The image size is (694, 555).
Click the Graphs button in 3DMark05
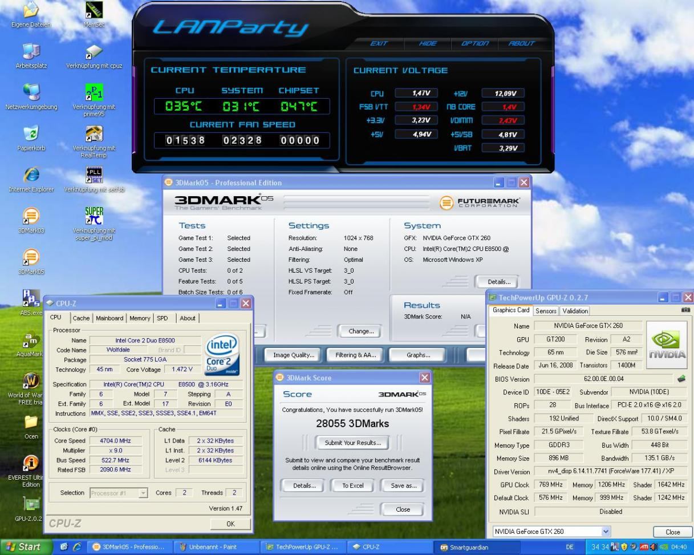tap(417, 355)
